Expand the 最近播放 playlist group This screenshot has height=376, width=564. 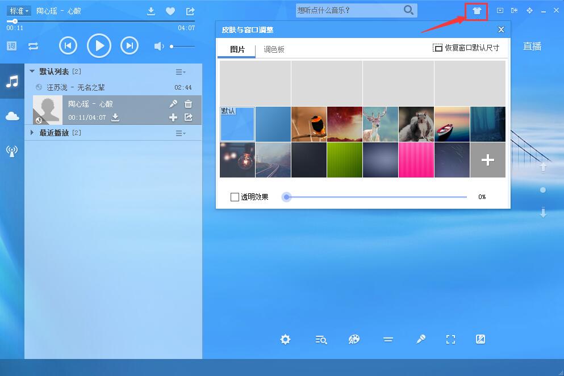click(x=32, y=133)
